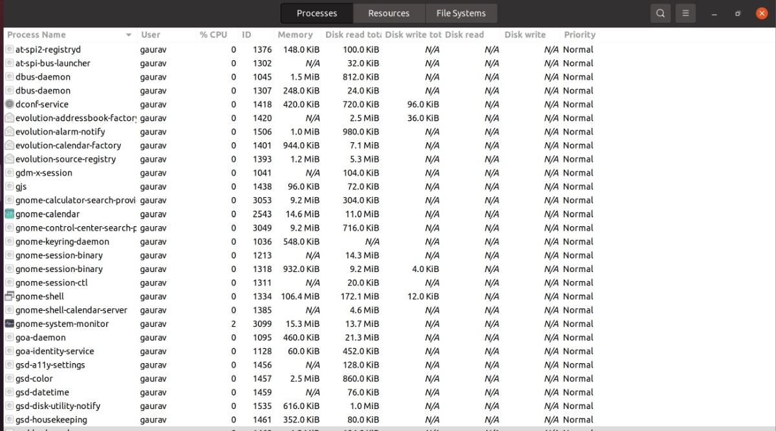The width and height of the screenshot is (776, 431).
Task: Sort by Disk read total column header
Action: (x=352, y=35)
